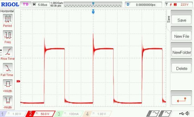
Task: Click the RIGOL logo
Action: [10, 4]
